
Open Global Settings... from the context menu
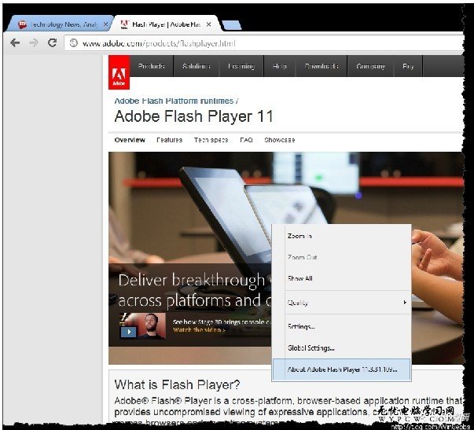pos(342,348)
